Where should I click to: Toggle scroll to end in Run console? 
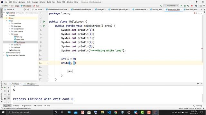(9, 98)
